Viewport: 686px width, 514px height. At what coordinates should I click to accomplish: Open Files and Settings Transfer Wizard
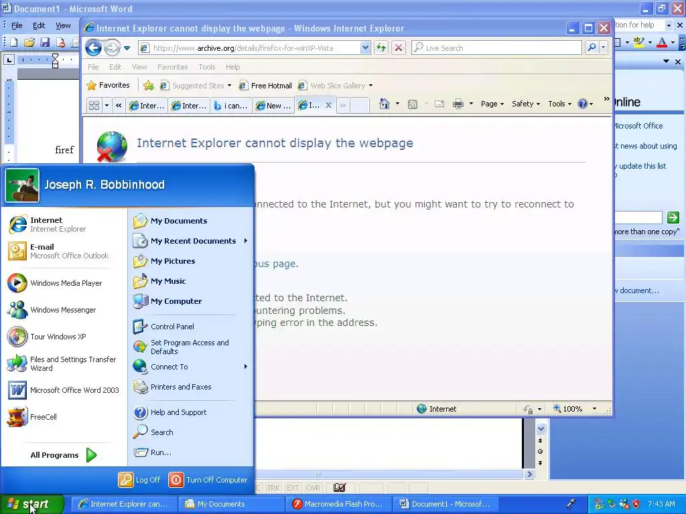[64, 363]
